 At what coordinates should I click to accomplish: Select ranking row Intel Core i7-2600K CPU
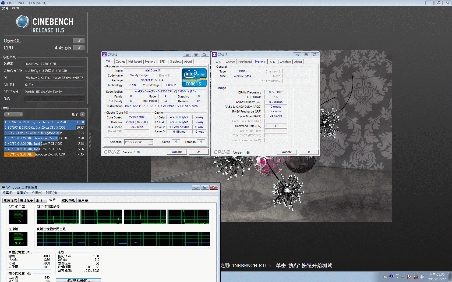pyautogui.click(x=44, y=138)
